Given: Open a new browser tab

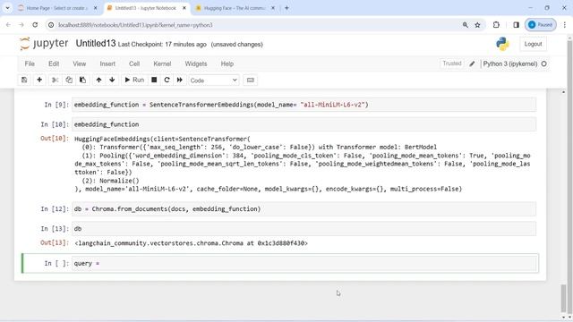Looking at the screenshot, I should pos(286,8).
